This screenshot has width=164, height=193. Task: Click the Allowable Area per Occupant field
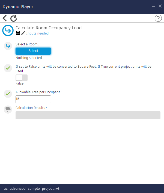click(33, 99)
